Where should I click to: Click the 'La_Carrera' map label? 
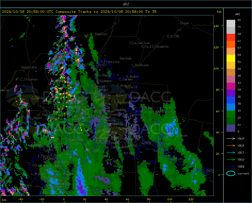tap(34, 145)
